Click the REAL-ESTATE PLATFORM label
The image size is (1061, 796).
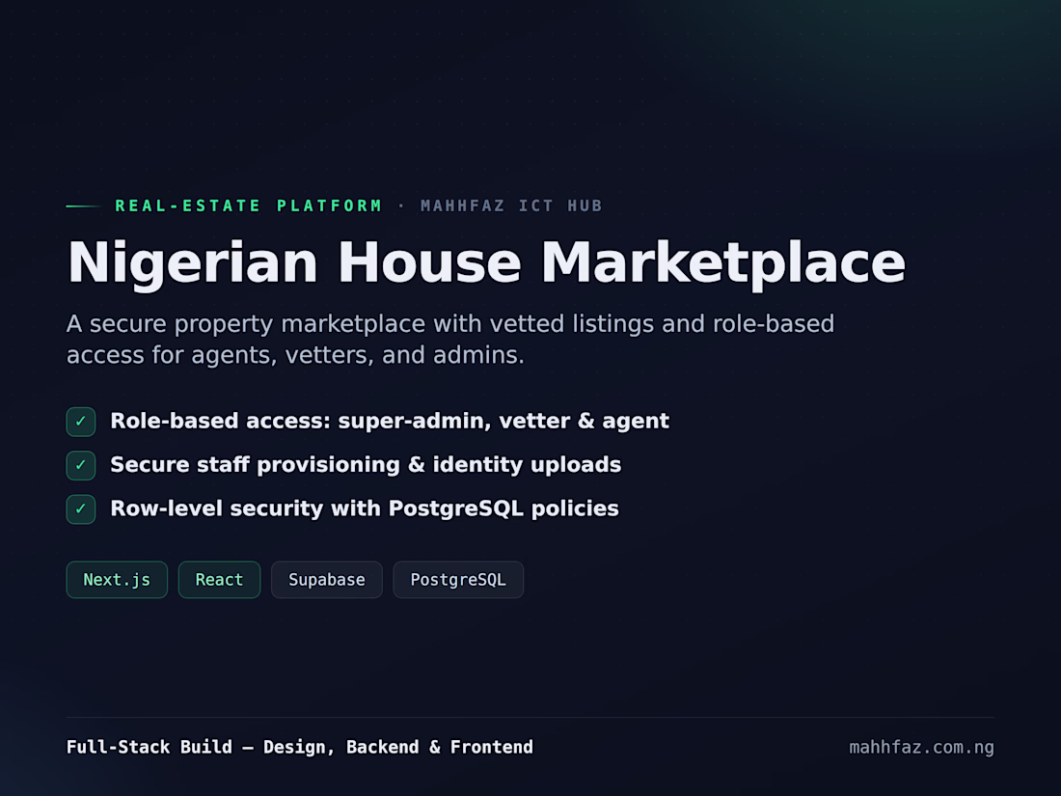click(x=249, y=206)
